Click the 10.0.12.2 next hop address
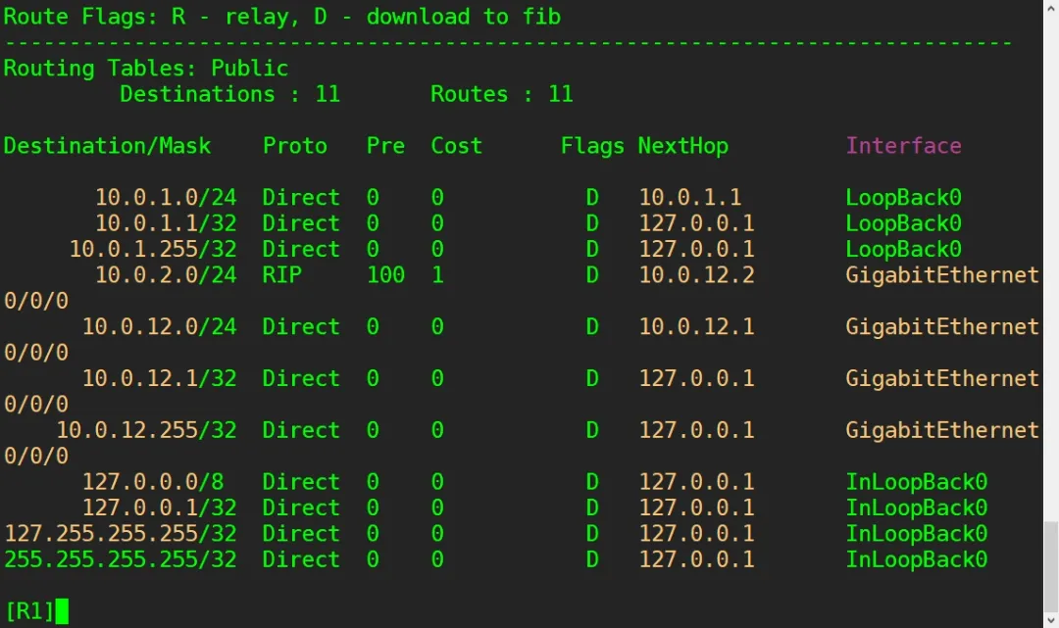 (696, 275)
